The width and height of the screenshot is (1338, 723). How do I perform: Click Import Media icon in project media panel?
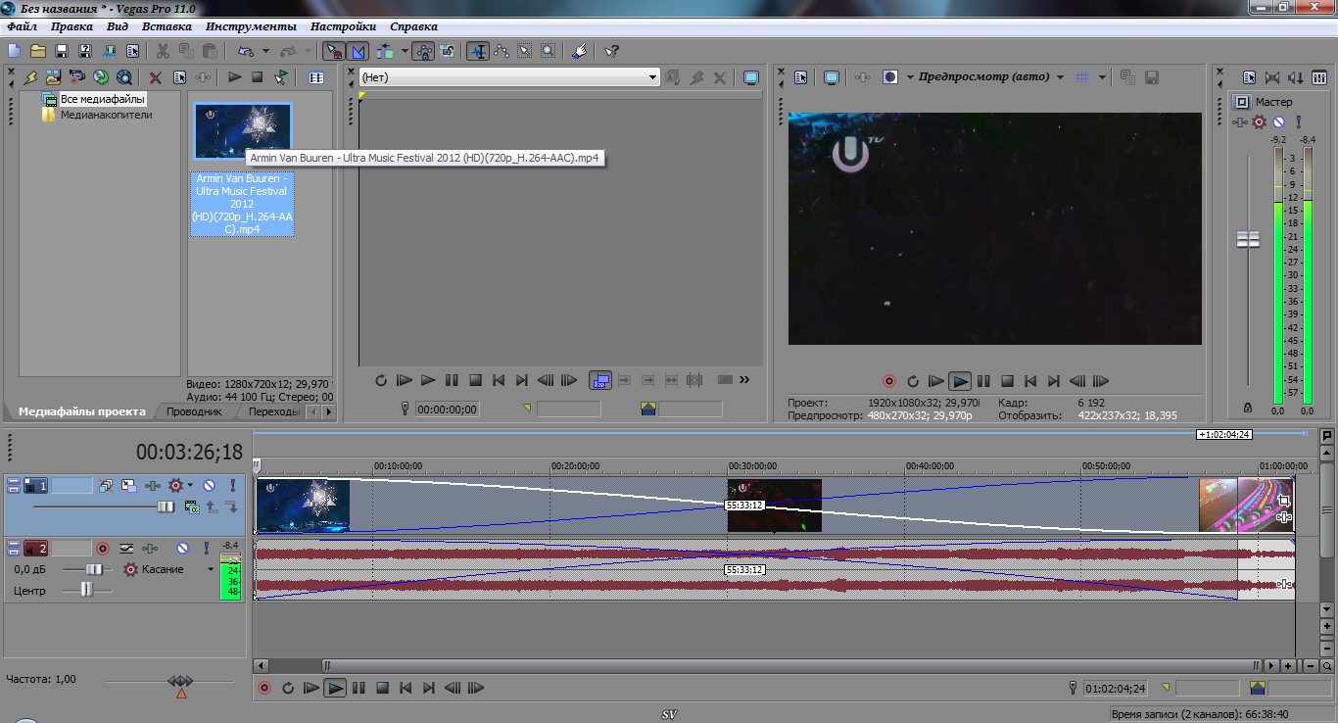pos(53,77)
